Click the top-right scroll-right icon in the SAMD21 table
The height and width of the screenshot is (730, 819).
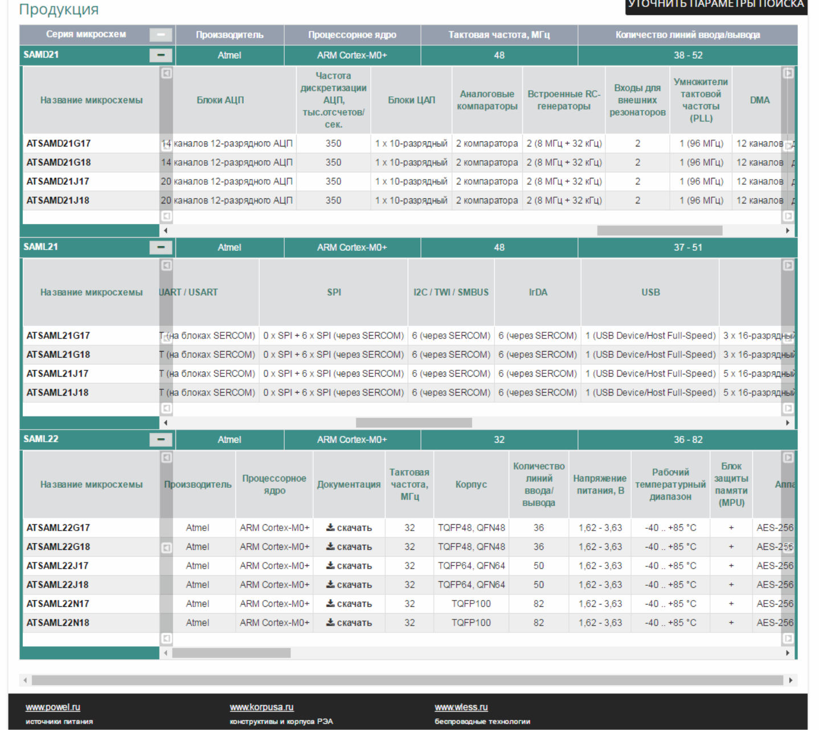click(x=788, y=73)
